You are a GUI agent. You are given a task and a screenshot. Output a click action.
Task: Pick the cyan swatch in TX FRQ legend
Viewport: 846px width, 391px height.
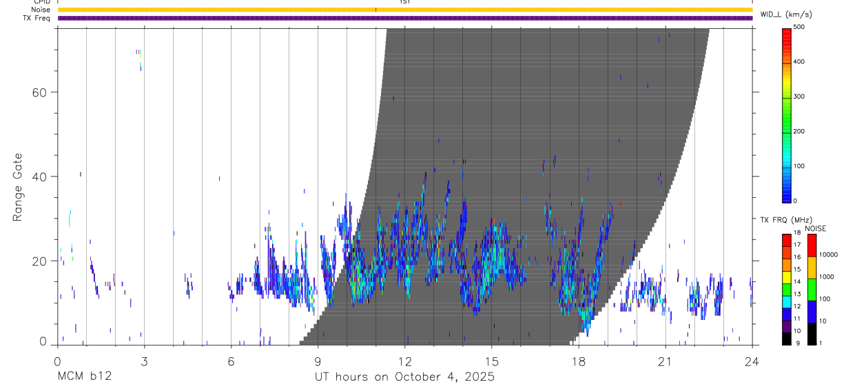pos(786,301)
